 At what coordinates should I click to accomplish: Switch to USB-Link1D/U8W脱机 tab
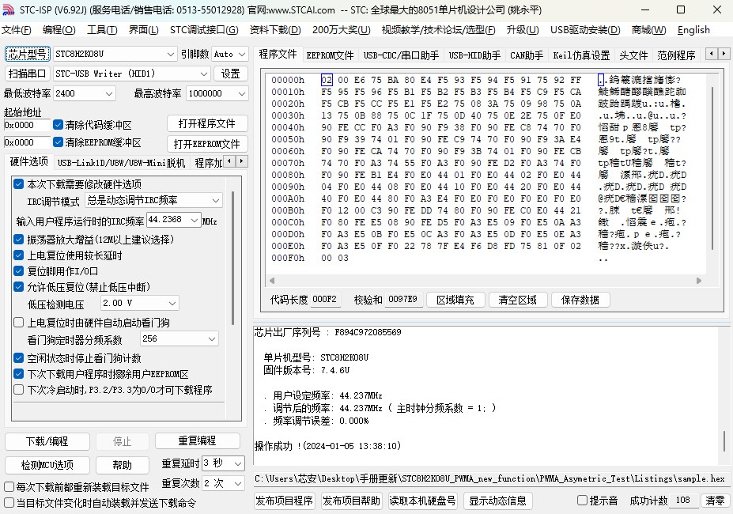[121, 163]
